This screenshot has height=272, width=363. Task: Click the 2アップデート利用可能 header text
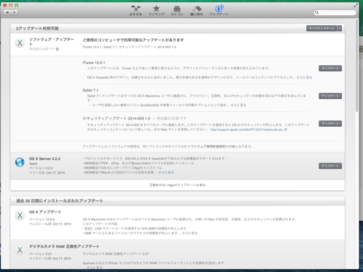[x=37, y=29]
